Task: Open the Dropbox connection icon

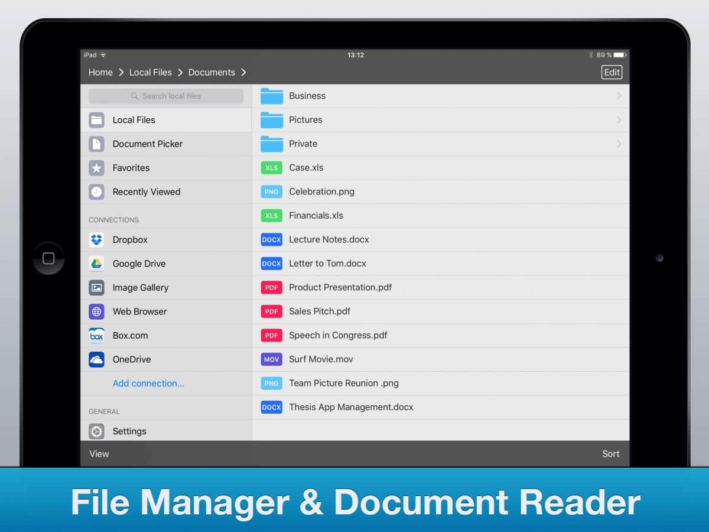Action: pyautogui.click(x=96, y=239)
